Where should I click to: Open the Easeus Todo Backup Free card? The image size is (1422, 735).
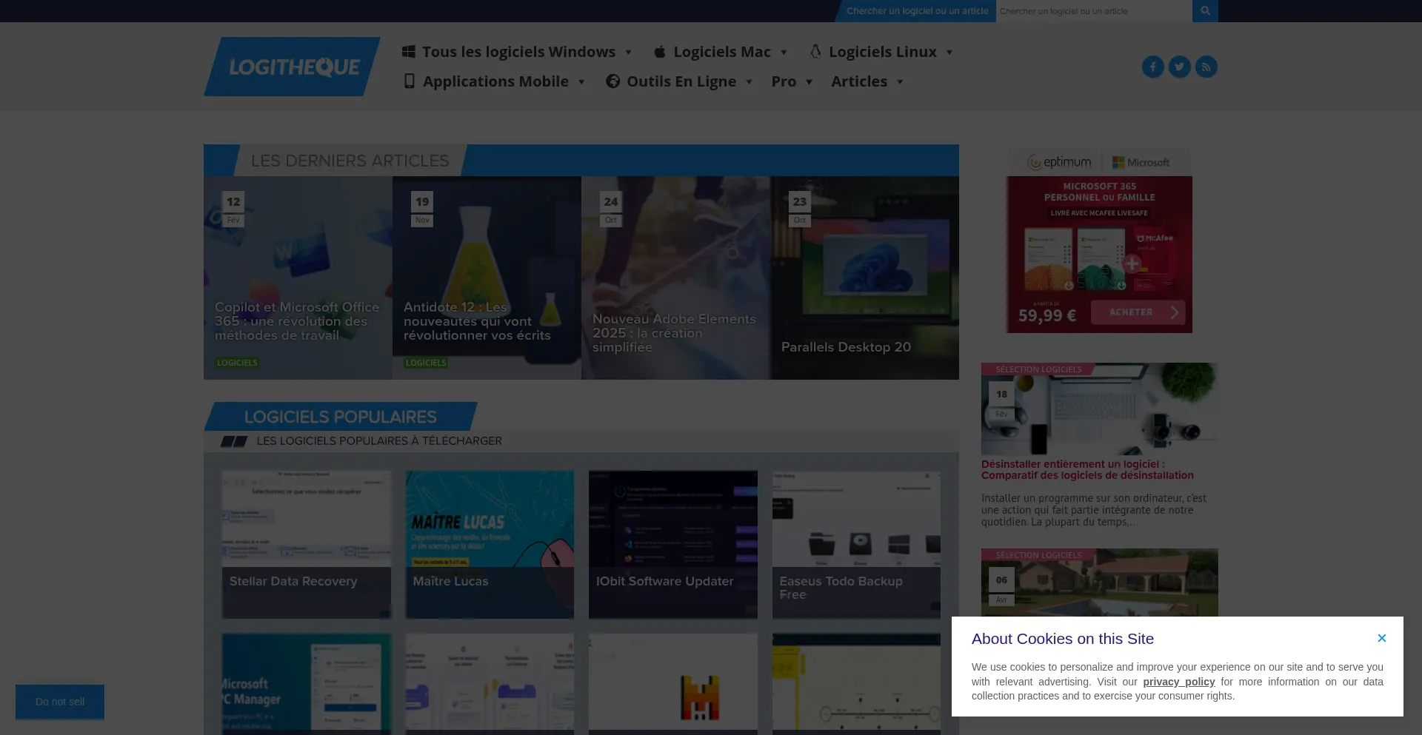(x=856, y=545)
